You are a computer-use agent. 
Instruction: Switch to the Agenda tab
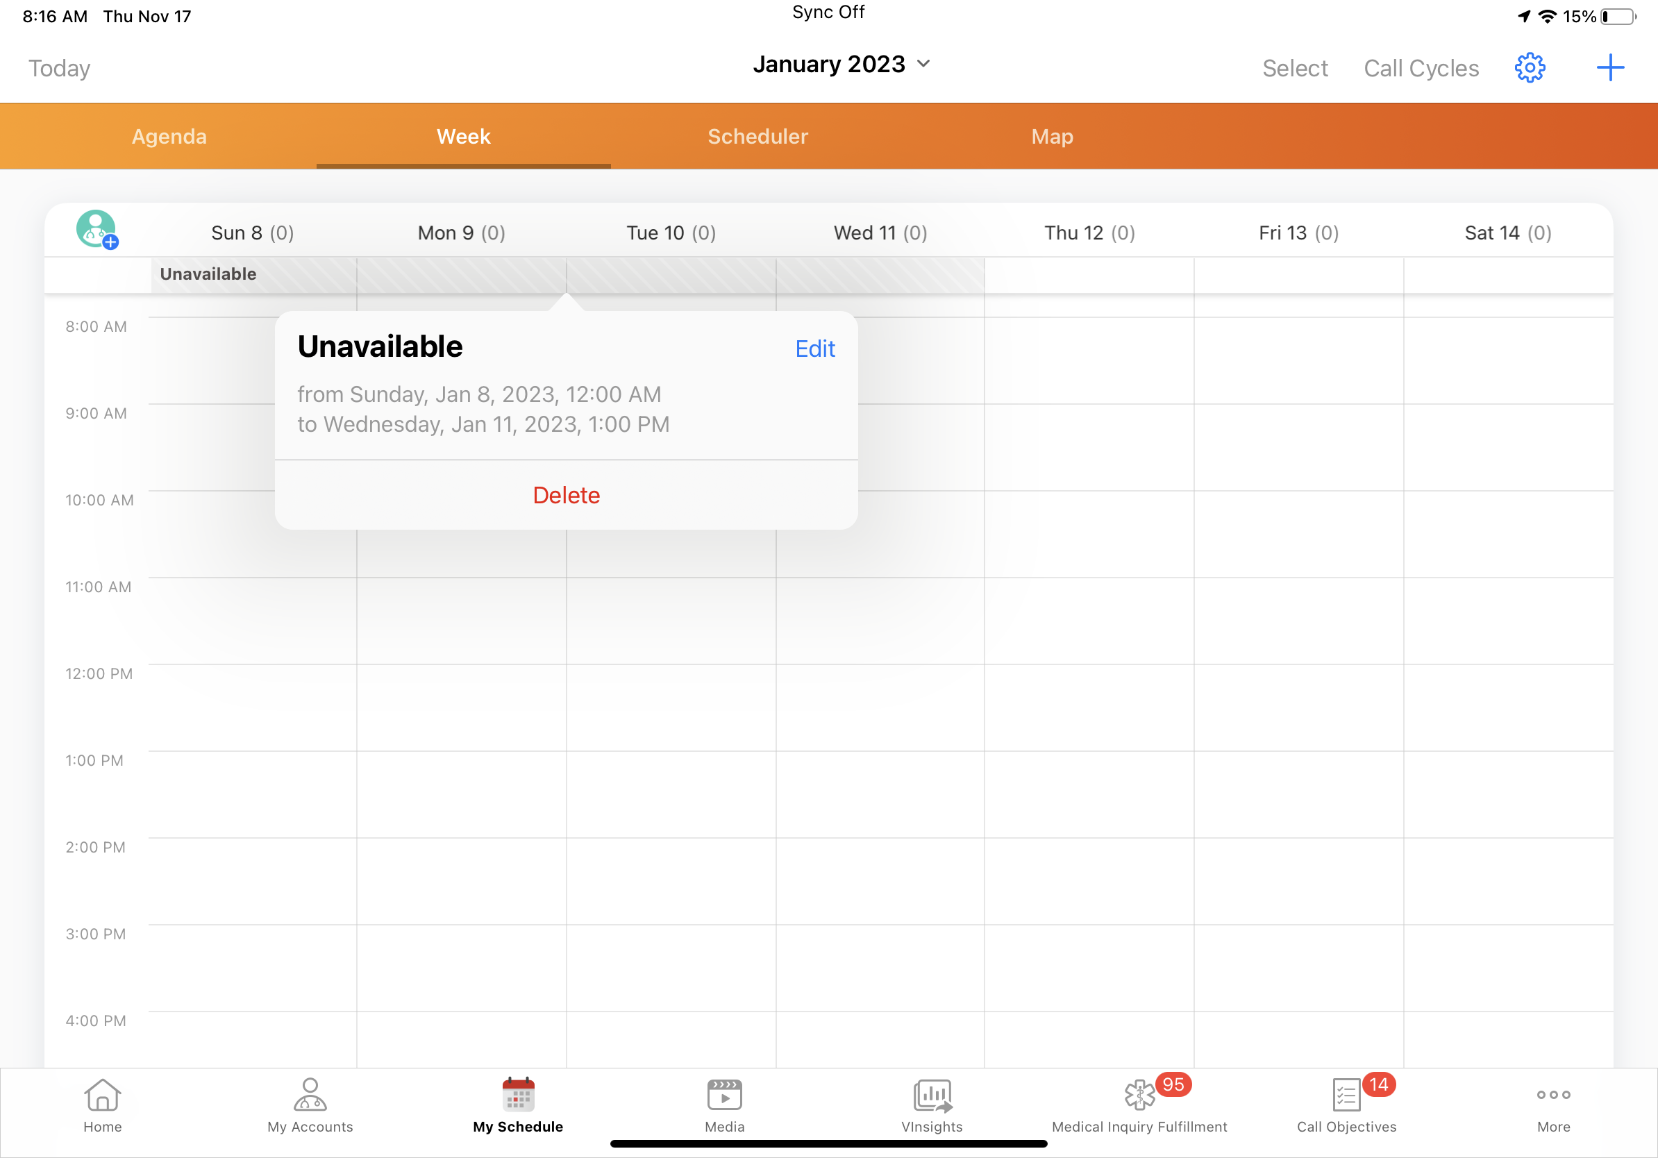click(169, 137)
